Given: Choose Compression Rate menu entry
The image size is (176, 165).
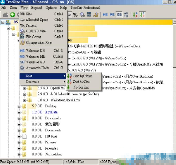Looking at the screenshot, I should 43,43.
